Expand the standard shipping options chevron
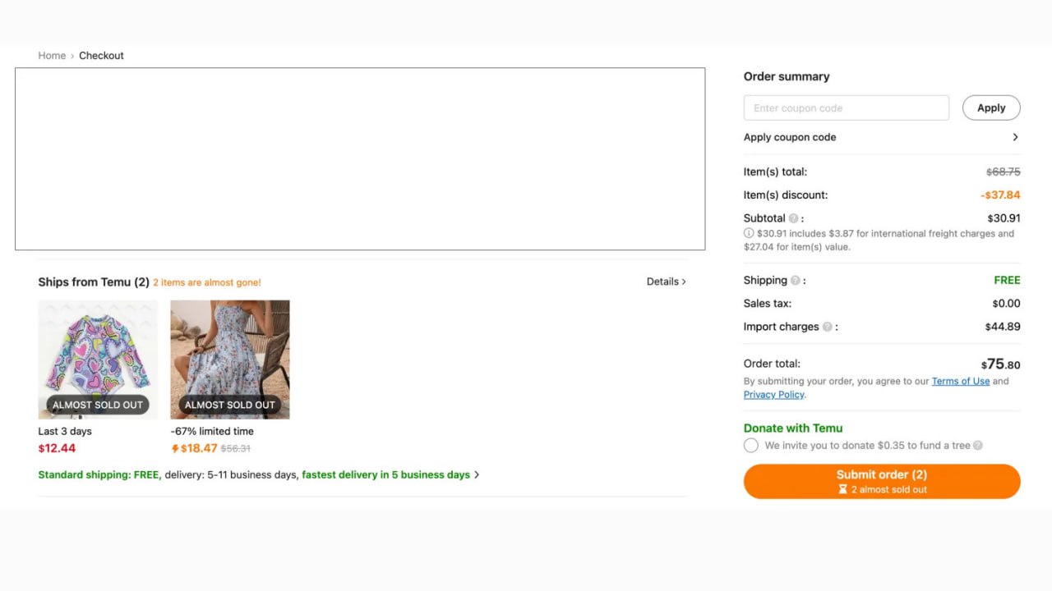 (477, 474)
